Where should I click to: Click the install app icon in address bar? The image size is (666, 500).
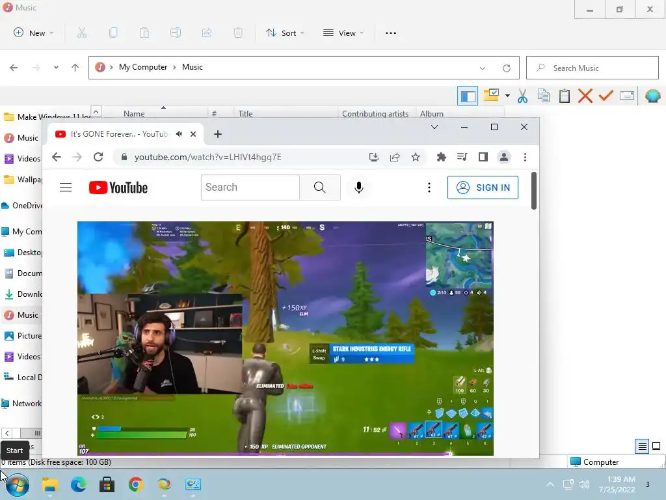[x=374, y=158]
